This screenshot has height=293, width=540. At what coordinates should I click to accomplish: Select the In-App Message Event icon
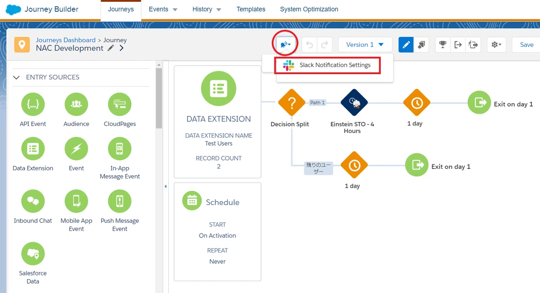click(120, 149)
